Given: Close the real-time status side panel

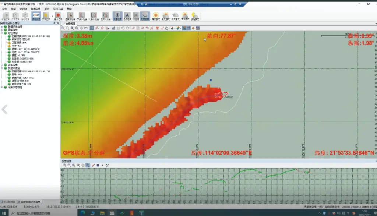Looking at the screenshot, I should (x=58, y=23).
